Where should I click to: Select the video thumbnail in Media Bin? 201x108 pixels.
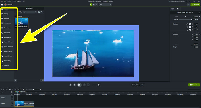(x=22, y=23)
